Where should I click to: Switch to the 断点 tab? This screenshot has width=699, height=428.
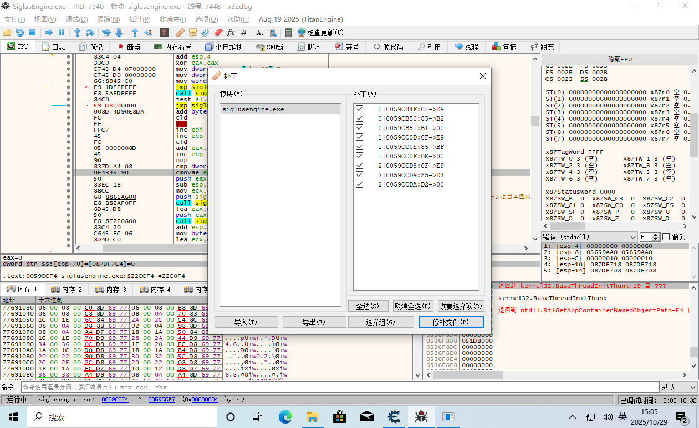[x=129, y=47]
